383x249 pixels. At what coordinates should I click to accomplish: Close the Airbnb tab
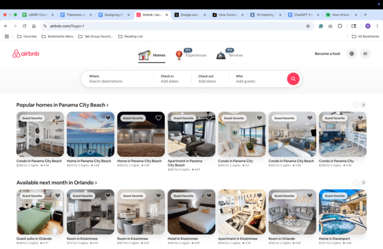(x=167, y=15)
